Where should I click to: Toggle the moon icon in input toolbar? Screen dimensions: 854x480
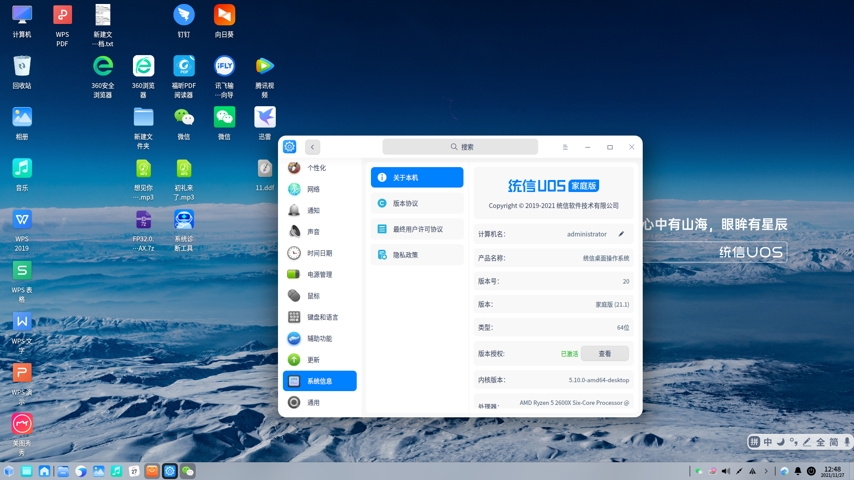(781, 442)
